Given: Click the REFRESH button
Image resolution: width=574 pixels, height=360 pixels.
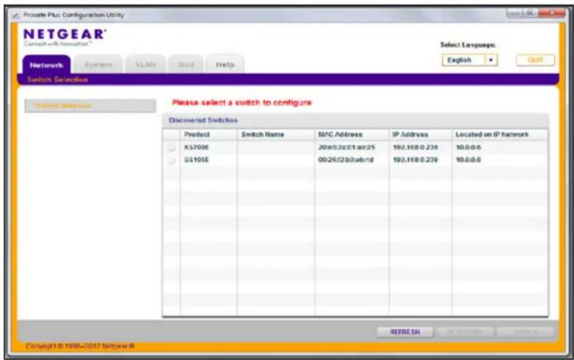Looking at the screenshot, I should (x=405, y=332).
